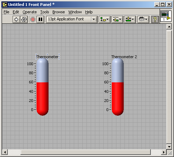This screenshot has width=174, height=157.
Task: Click the Run Continuously button
Action: coord(24,19)
